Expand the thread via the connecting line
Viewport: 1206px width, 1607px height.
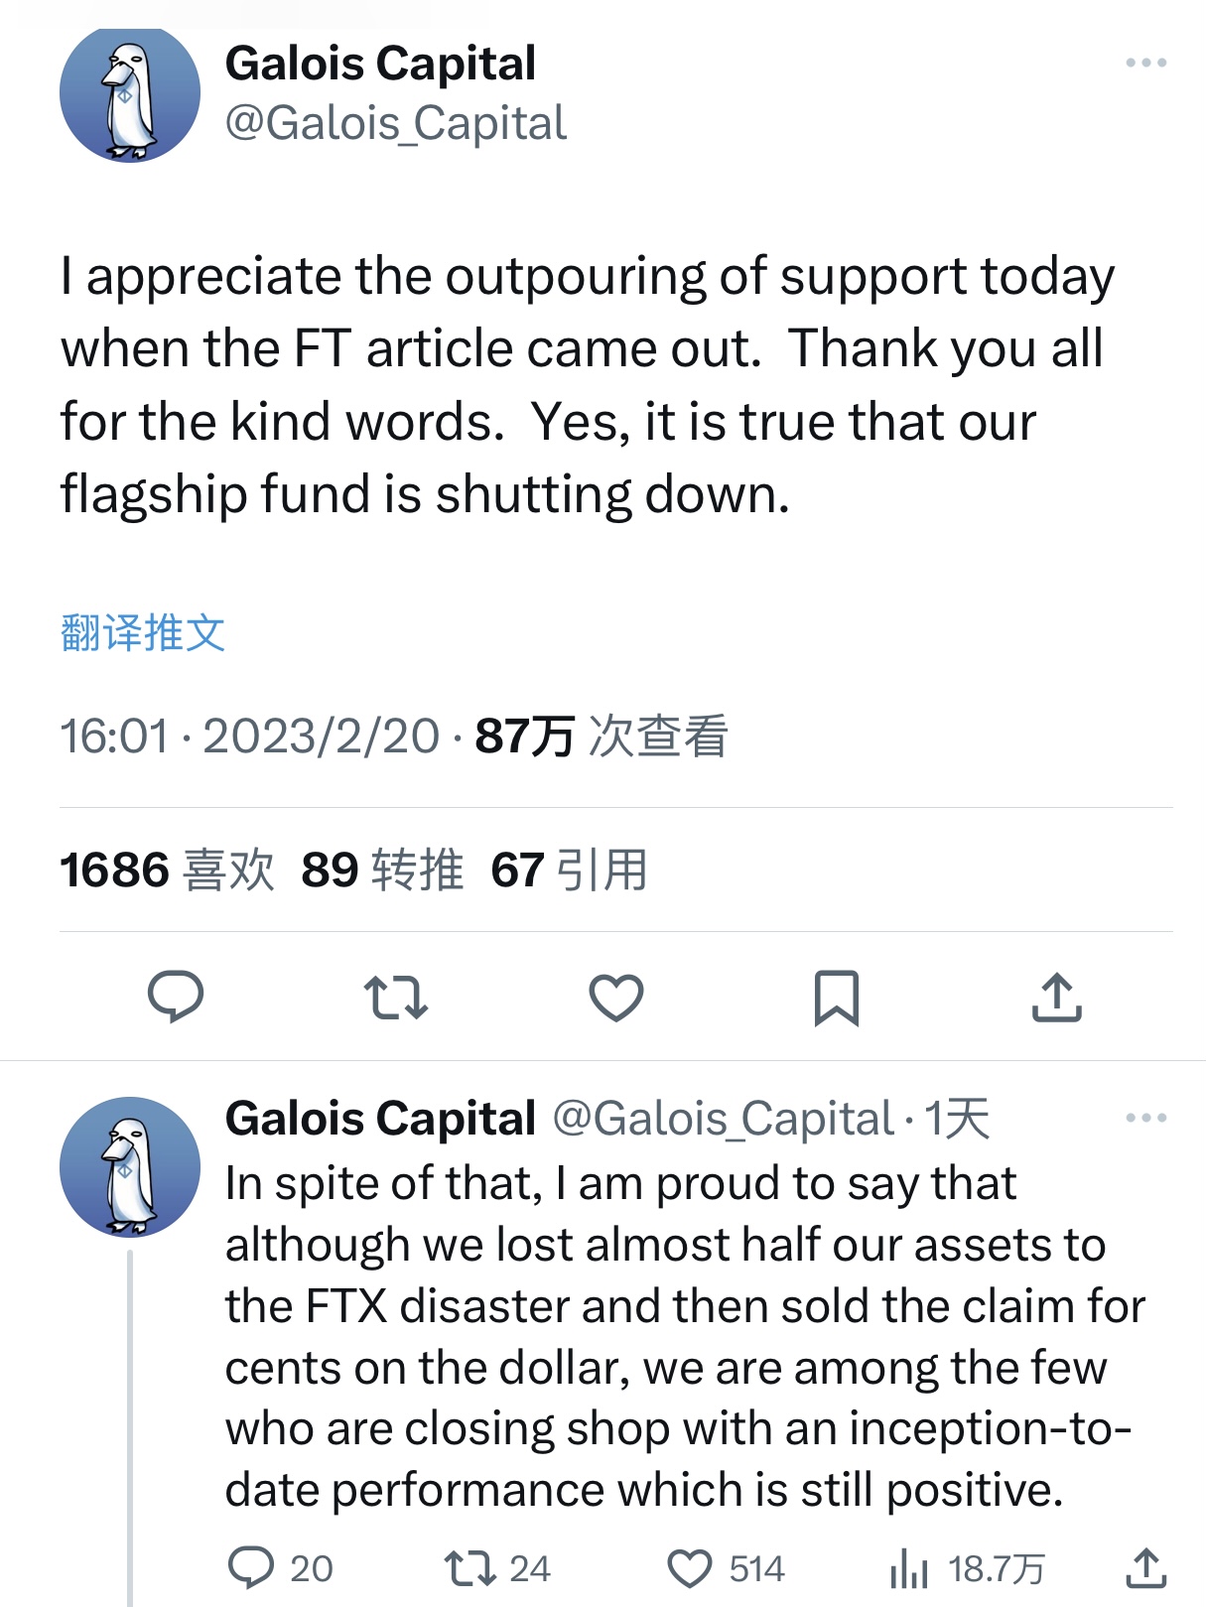click(x=131, y=1390)
